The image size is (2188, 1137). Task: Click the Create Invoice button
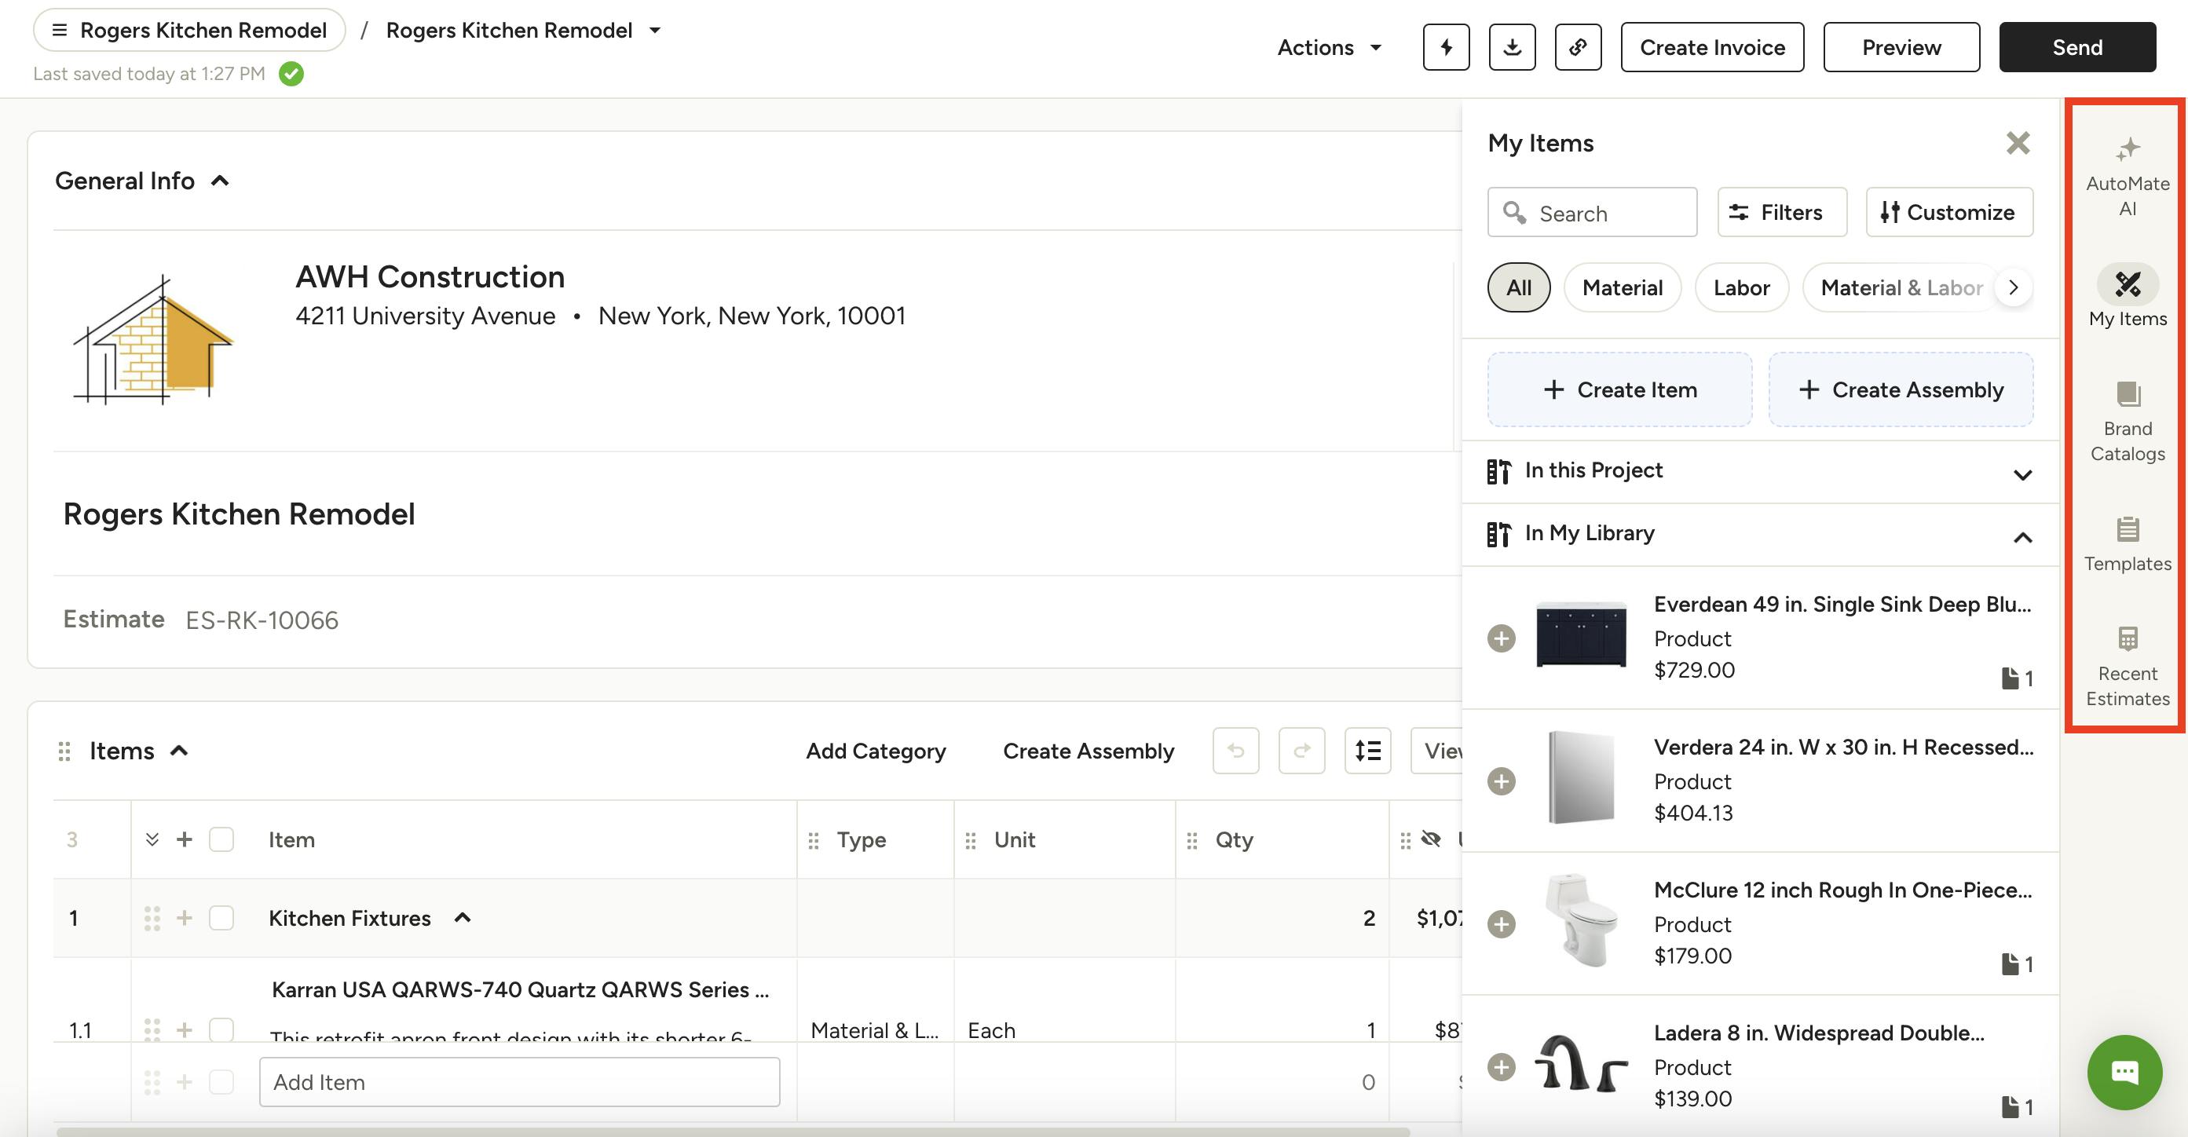1711,46
